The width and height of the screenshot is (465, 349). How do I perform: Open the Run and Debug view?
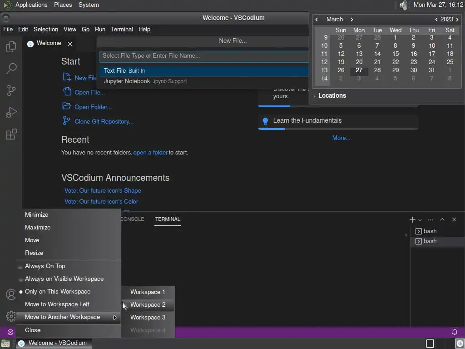[11, 112]
